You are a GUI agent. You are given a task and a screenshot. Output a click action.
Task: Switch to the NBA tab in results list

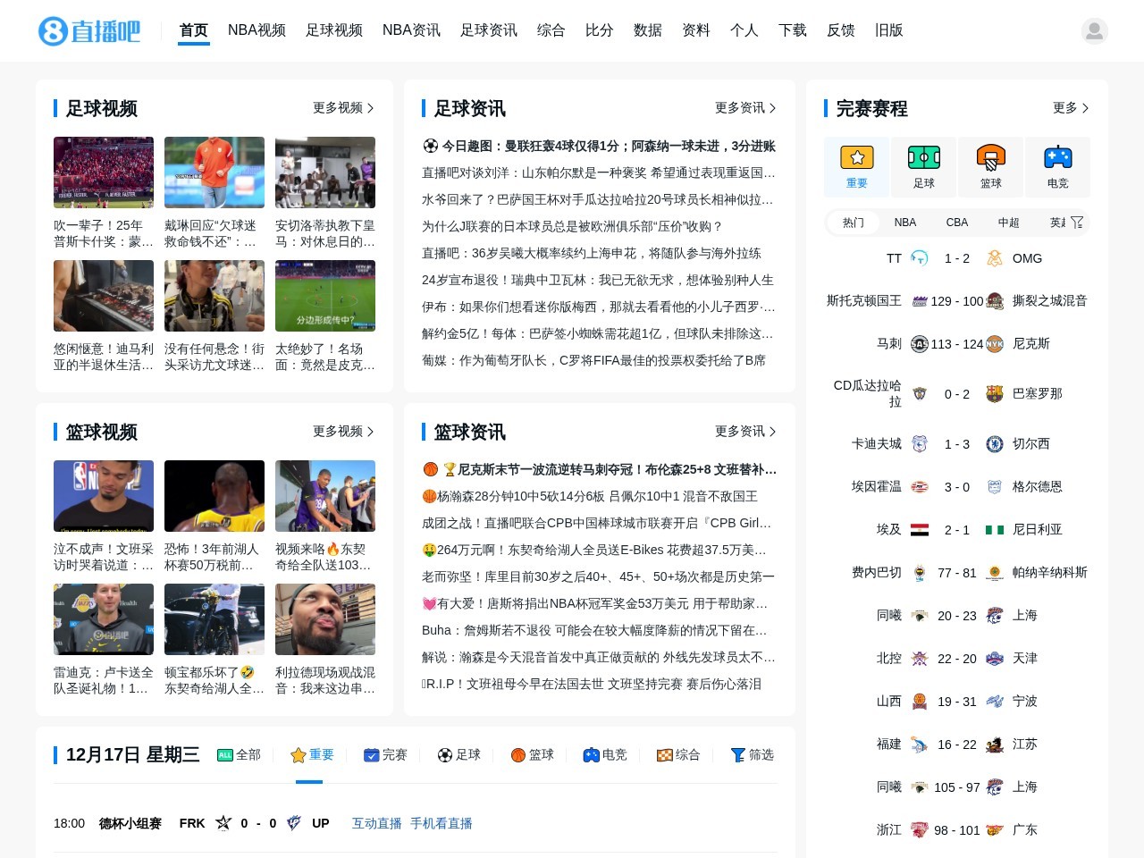tap(904, 223)
